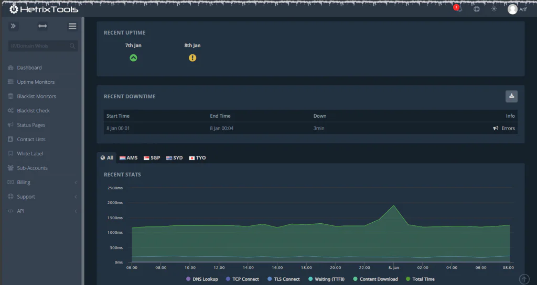537x285 pixels.
Task: Click the API menu label
Action: click(x=20, y=211)
